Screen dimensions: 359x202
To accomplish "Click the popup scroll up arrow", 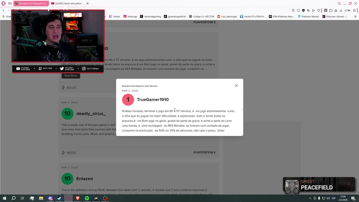I will click(242, 109).
